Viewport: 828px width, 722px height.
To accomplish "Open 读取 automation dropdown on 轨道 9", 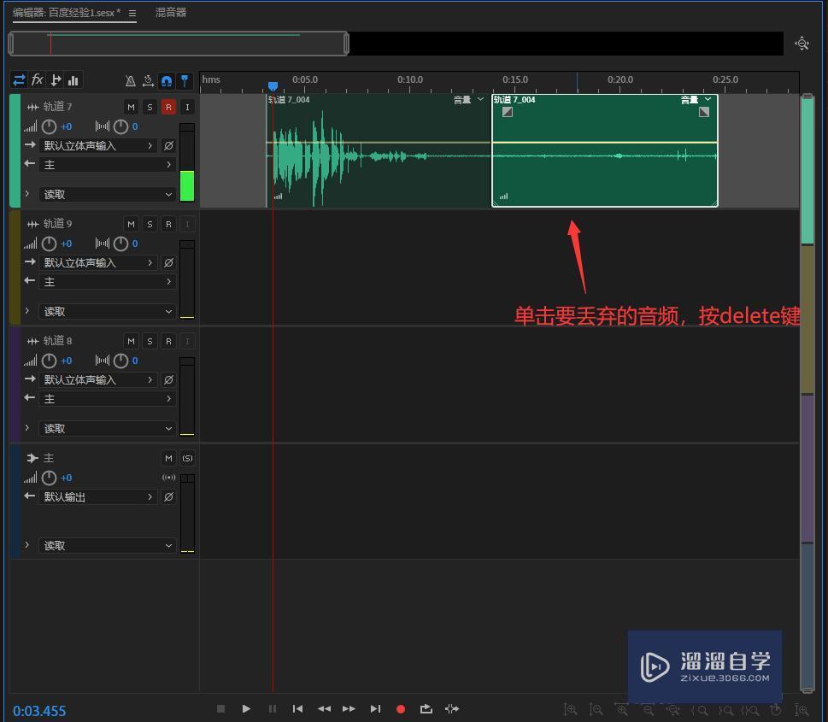I will [x=108, y=312].
